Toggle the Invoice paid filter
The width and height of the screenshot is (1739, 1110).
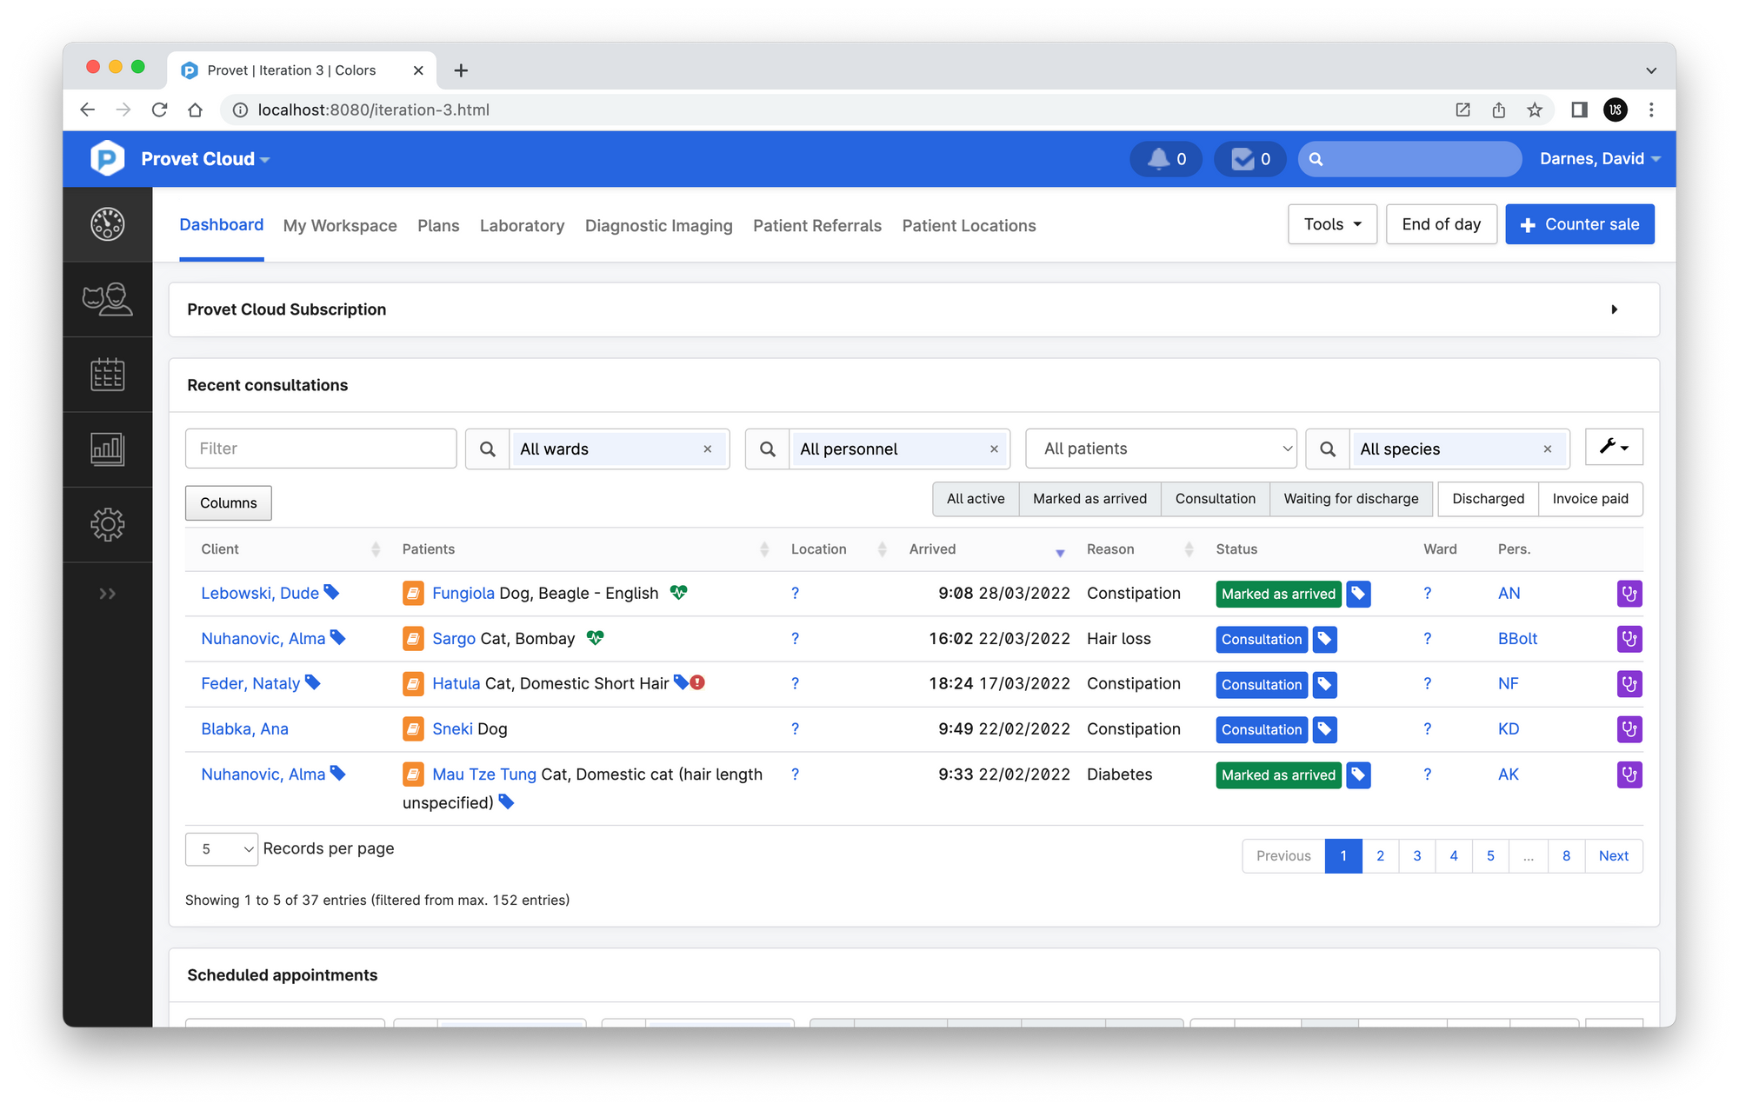(x=1590, y=499)
